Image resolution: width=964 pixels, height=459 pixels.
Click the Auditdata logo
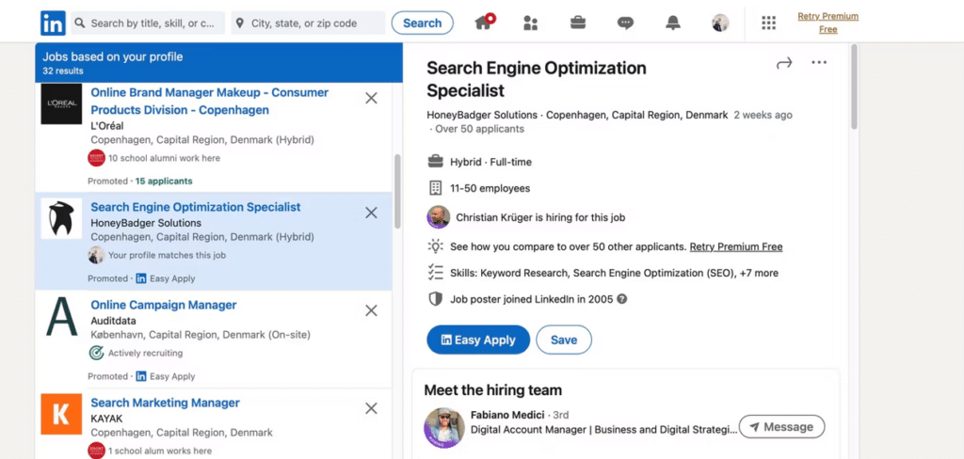coord(61,316)
